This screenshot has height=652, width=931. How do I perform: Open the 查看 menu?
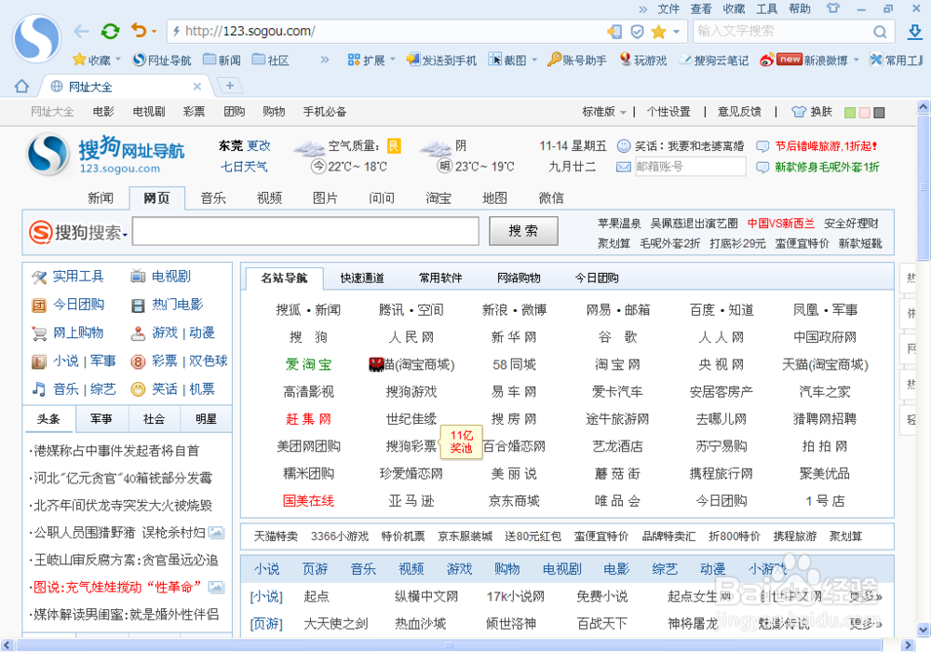coord(701,9)
